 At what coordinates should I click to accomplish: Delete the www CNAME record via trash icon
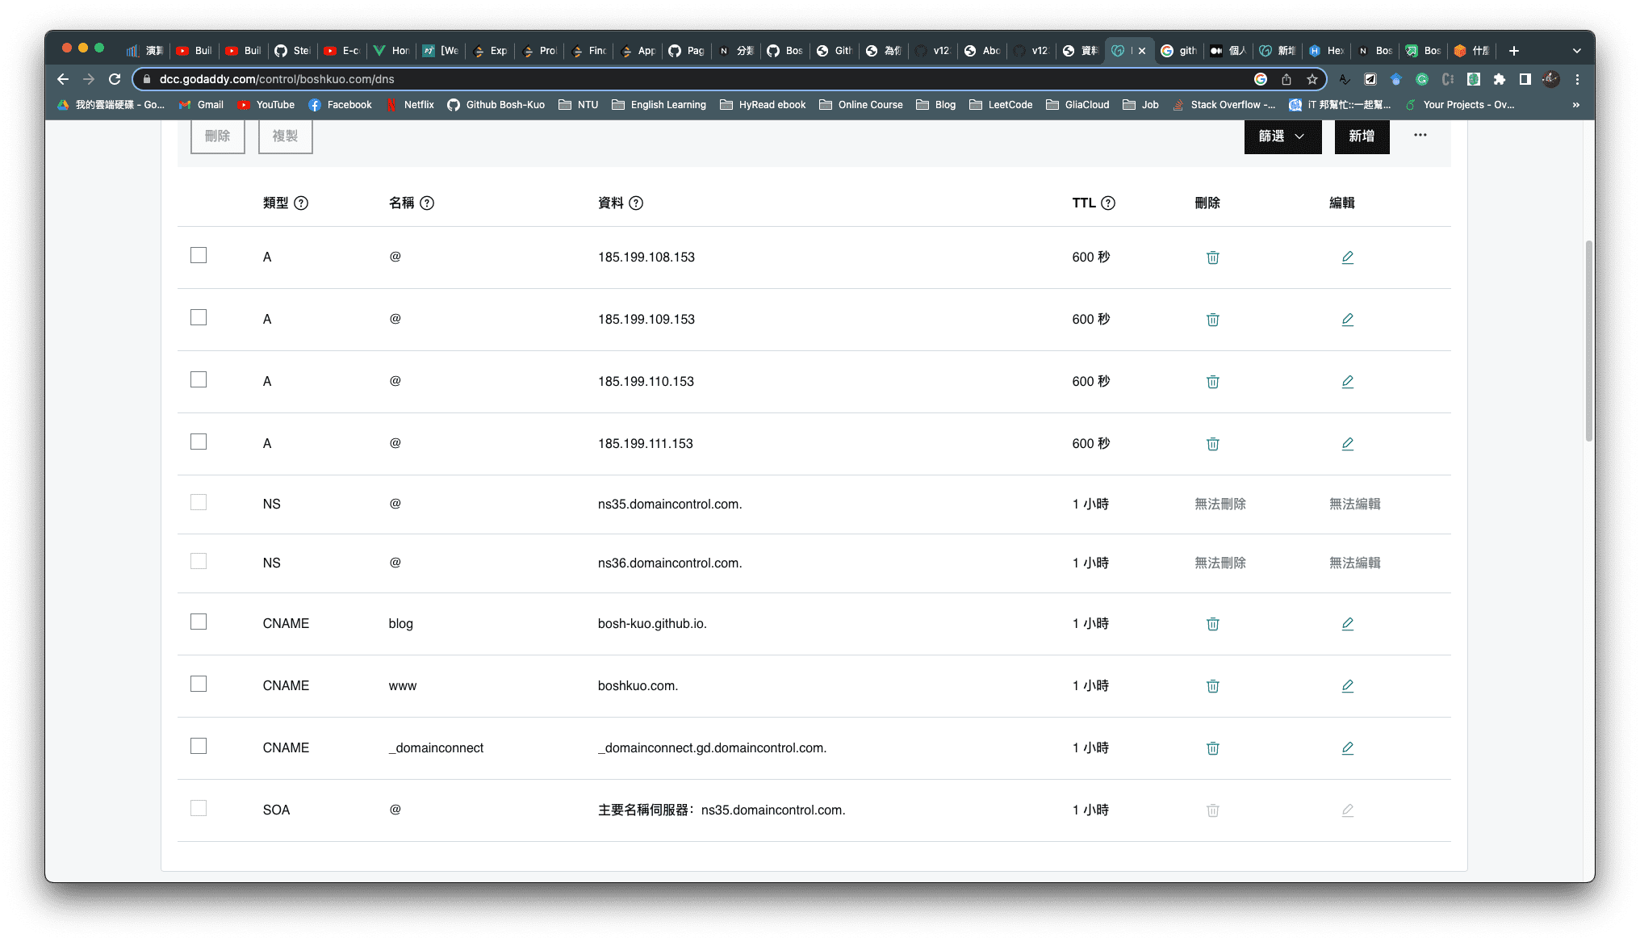1212,686
